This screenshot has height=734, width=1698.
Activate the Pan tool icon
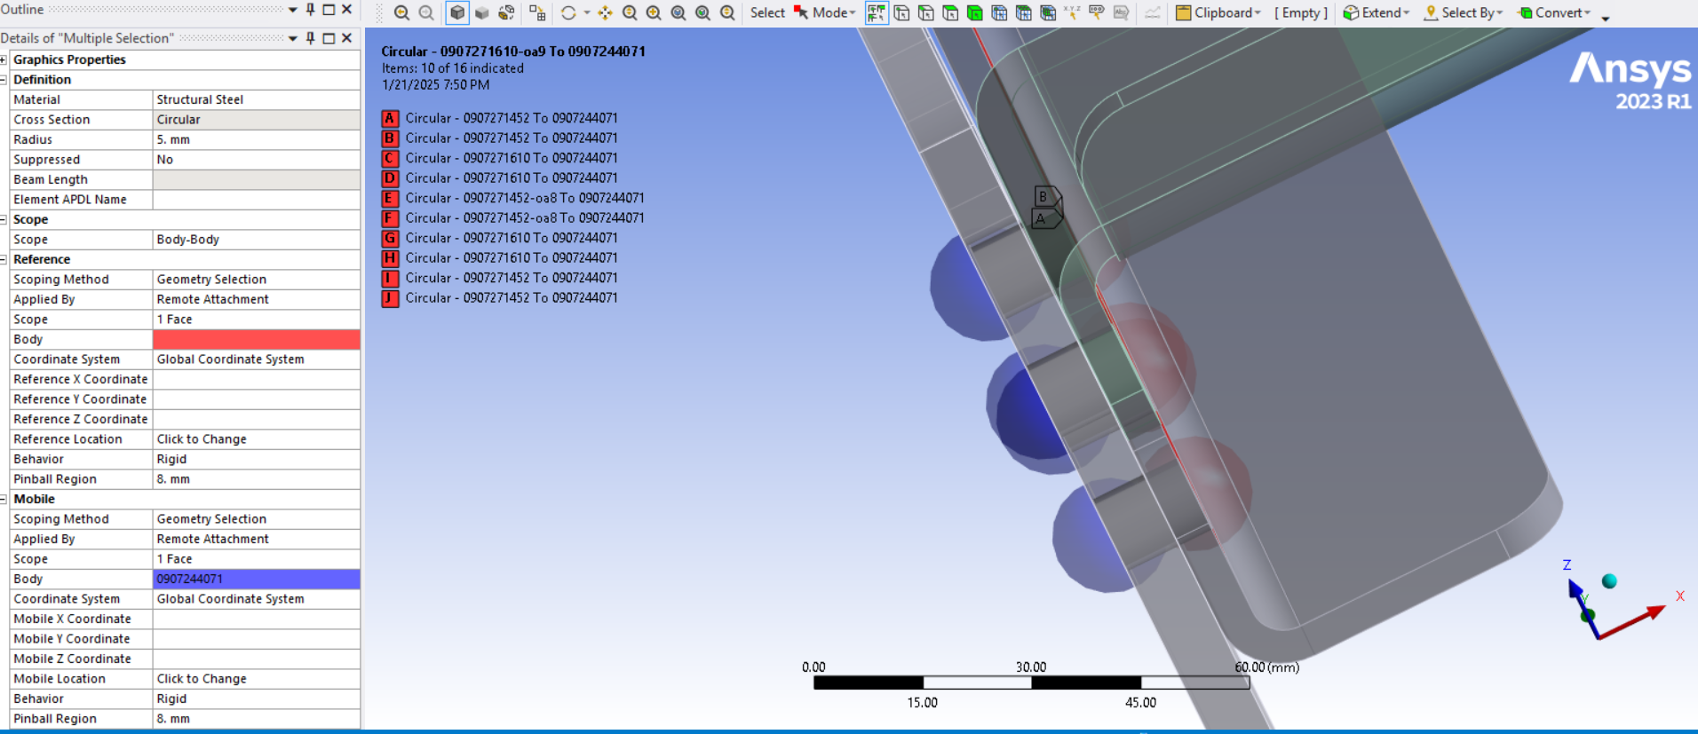pos(605,12)
